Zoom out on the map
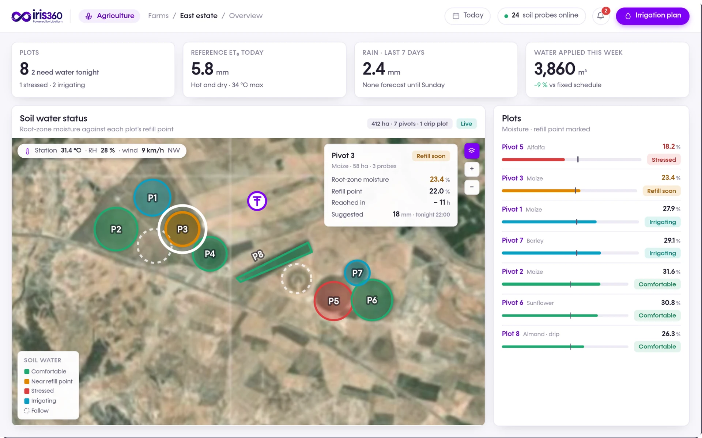The image size is (702, 438). pyautogui.click(x=472, y=187)
